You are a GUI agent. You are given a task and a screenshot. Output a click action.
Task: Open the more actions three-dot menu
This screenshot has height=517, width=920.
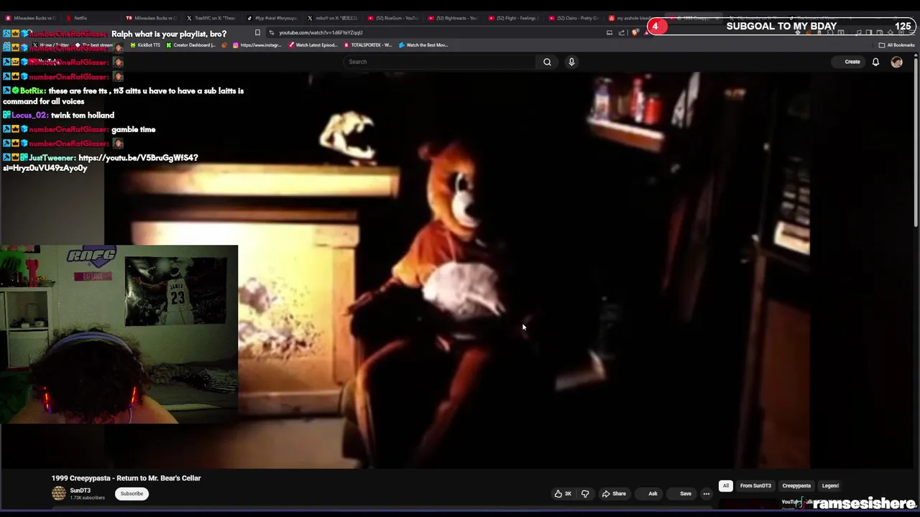point(707,494)
